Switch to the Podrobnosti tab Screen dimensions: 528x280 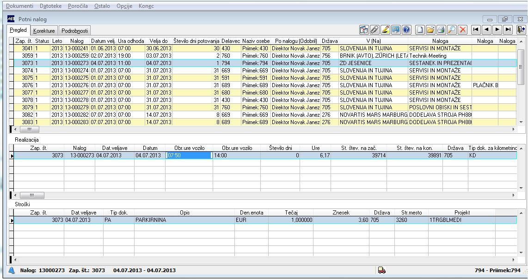74,31
